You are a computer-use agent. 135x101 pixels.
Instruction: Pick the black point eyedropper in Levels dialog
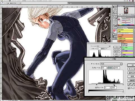[x=129, y=84]
